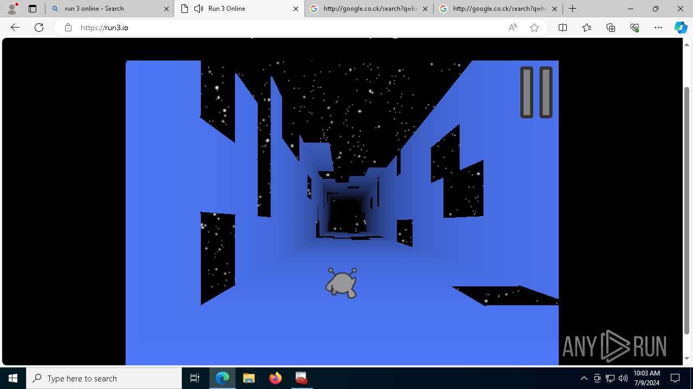Refresh the run3.io page

click(39, 28)
